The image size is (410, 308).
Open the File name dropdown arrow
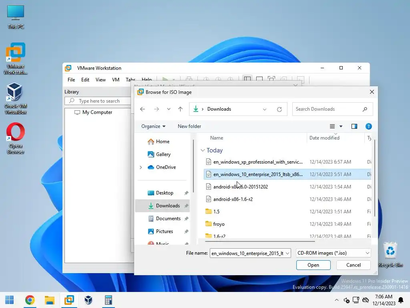tap(287, 253)
